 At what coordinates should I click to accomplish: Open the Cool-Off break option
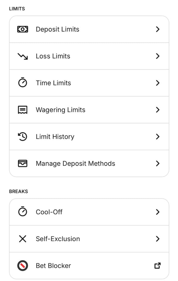49,212
